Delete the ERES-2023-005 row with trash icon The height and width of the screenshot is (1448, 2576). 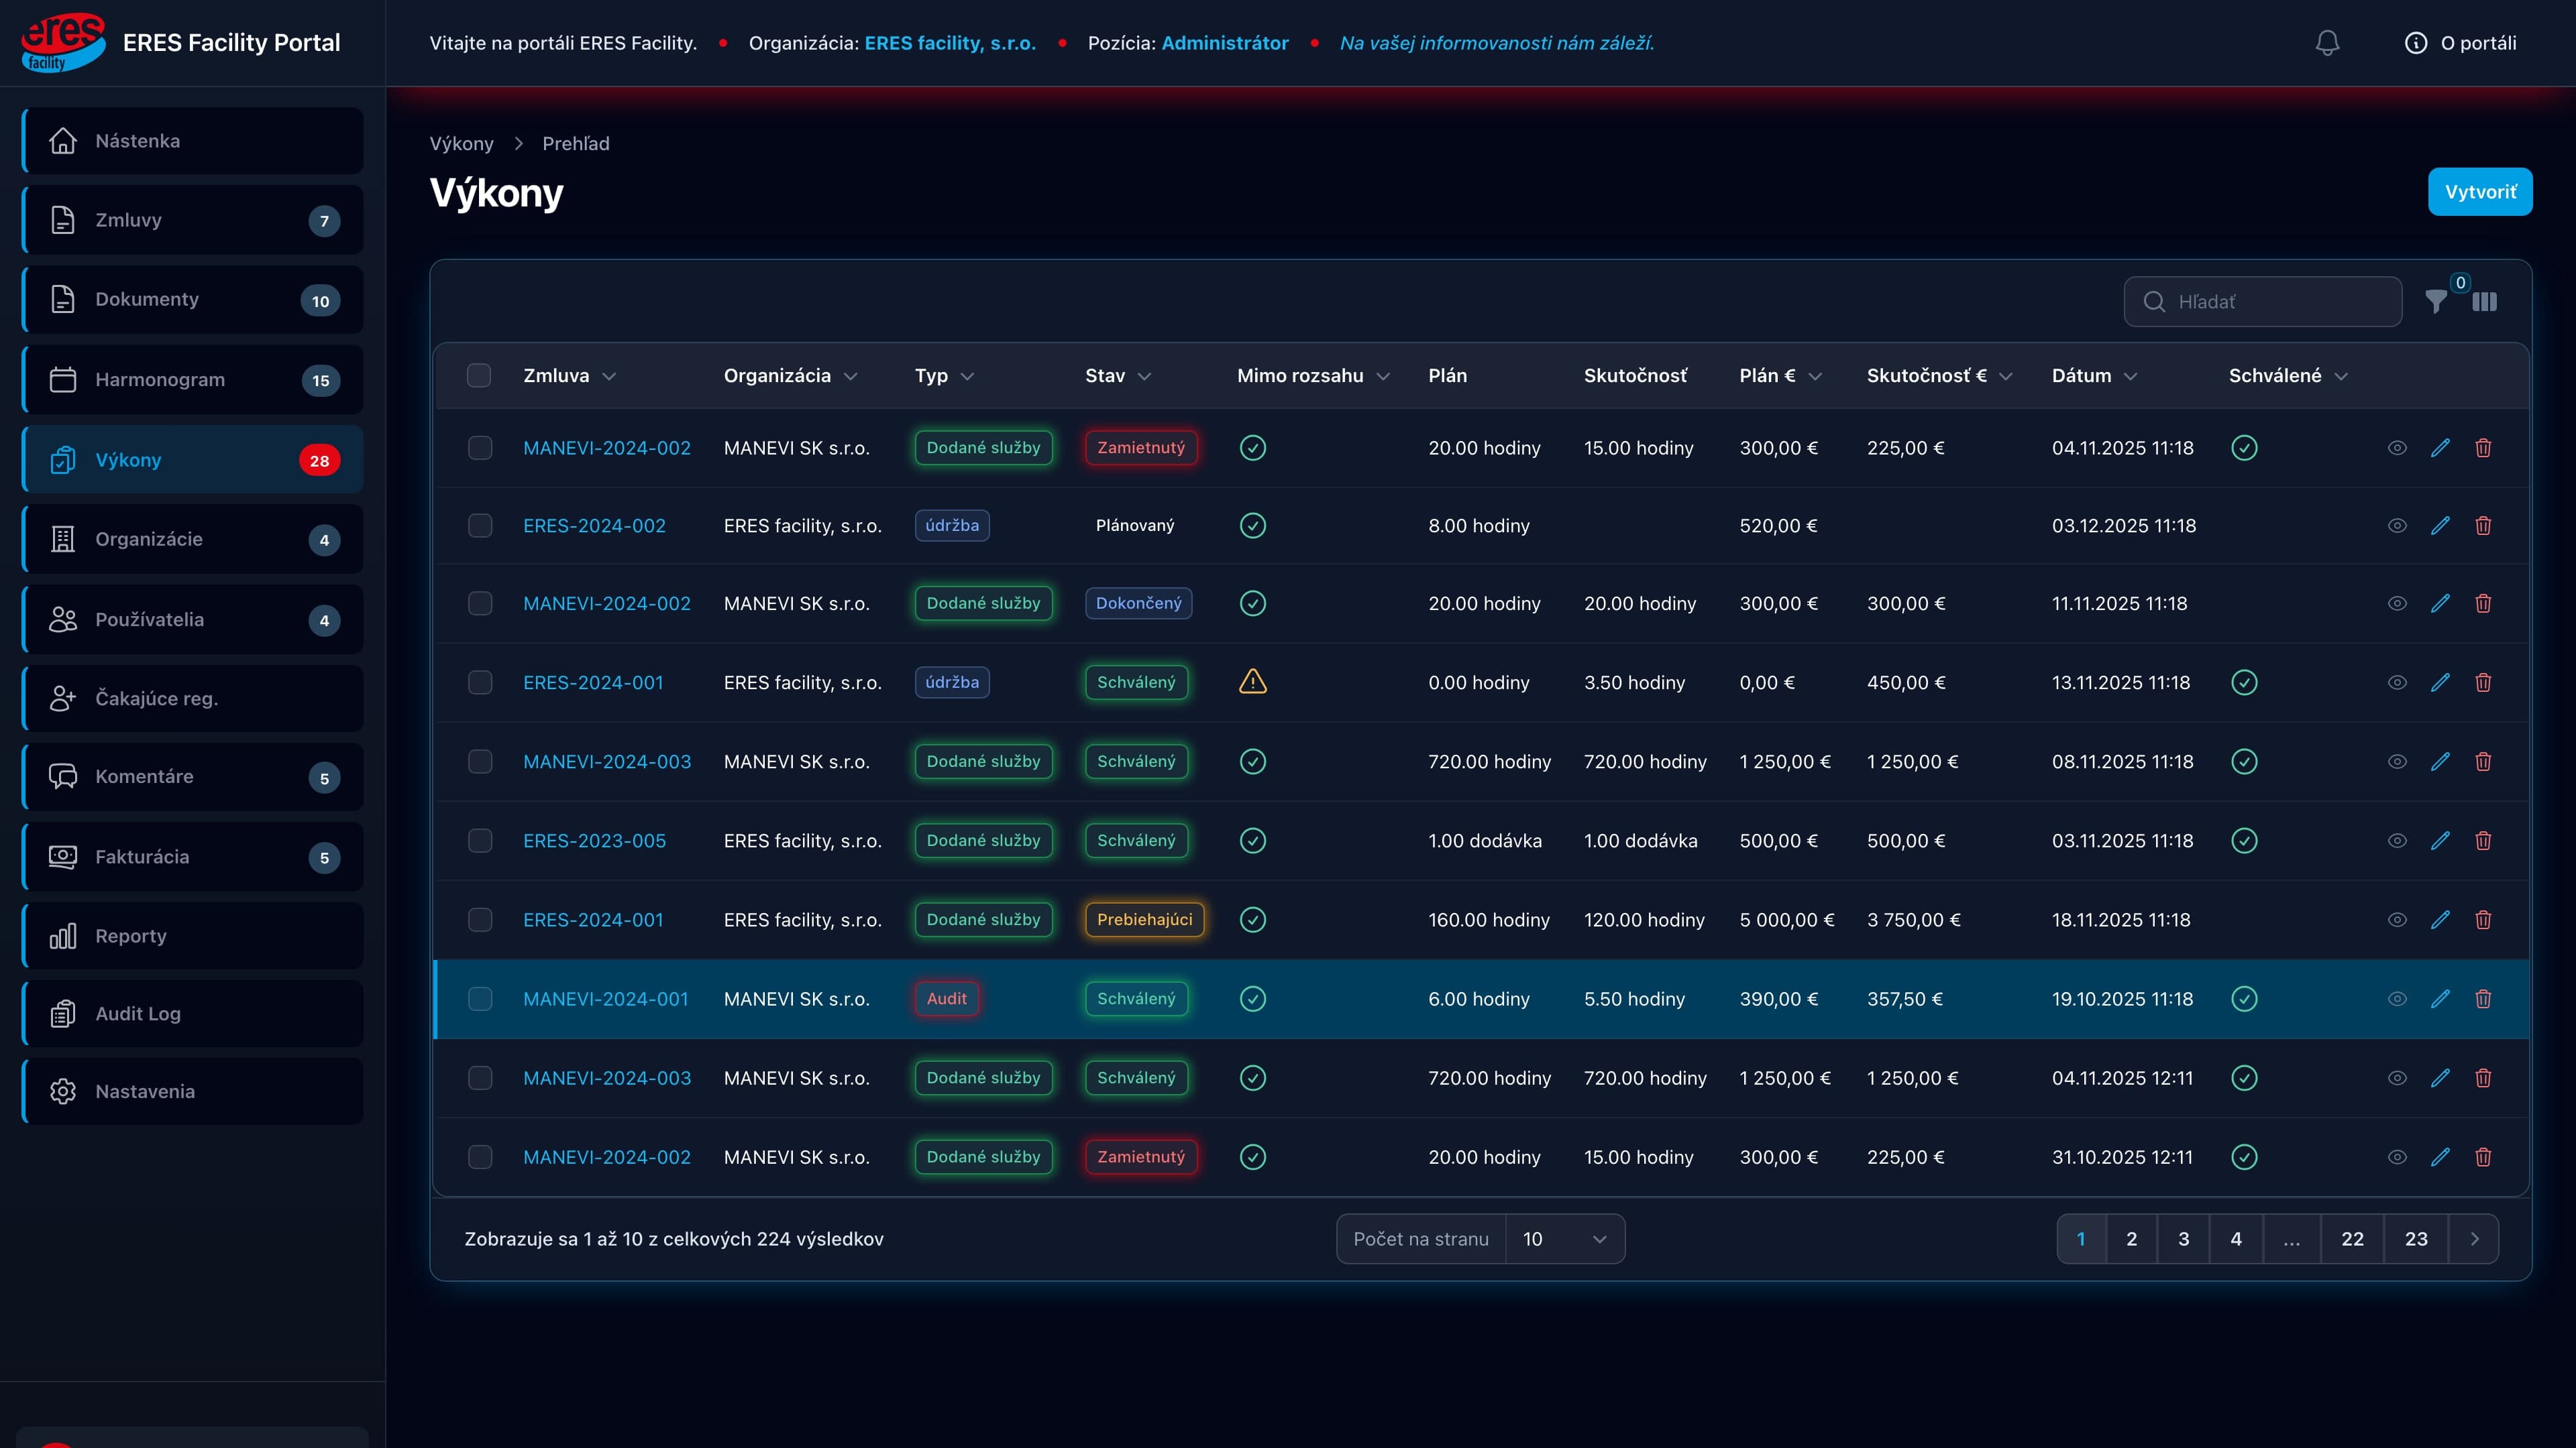pos(2483,841)
